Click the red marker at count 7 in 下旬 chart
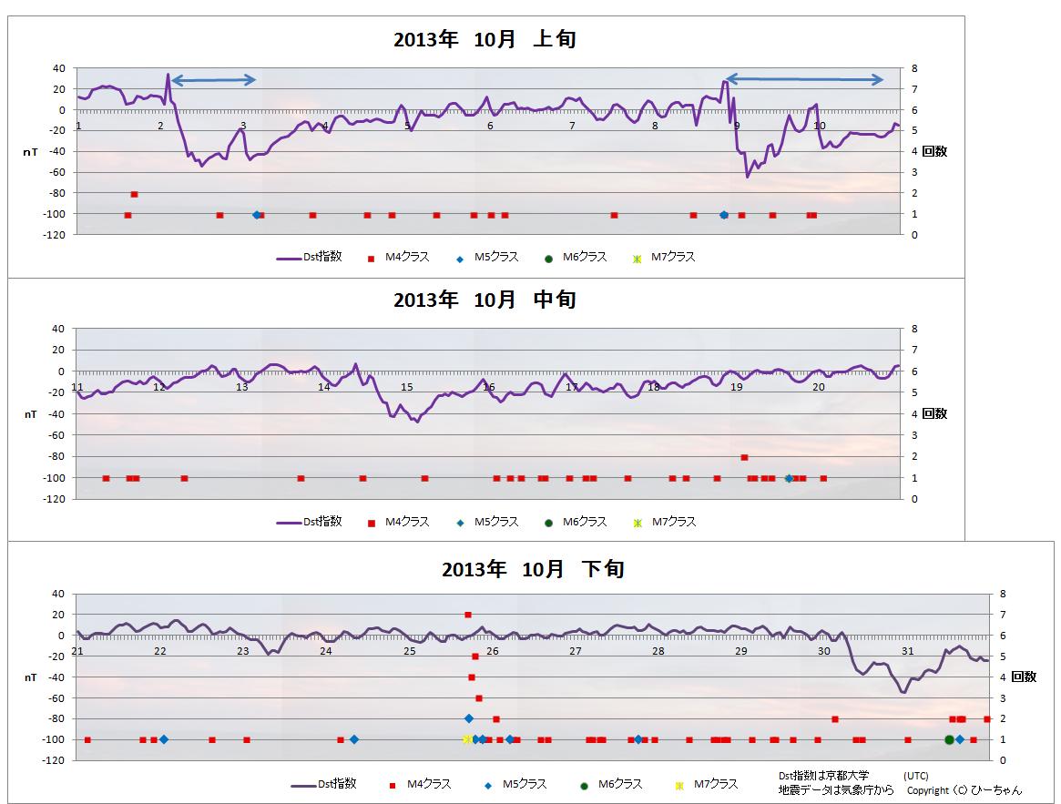 pos(468,615)
